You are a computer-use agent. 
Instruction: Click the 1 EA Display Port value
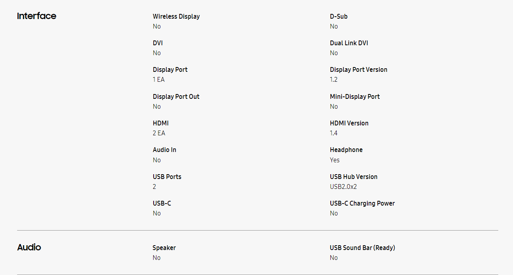click(x=158, y=79)
